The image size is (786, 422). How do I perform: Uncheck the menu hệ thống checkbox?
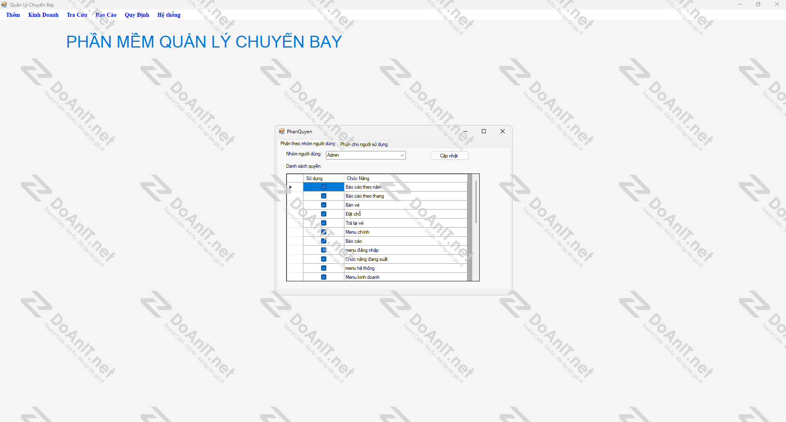pyautogui.click(x=324, y=268)
